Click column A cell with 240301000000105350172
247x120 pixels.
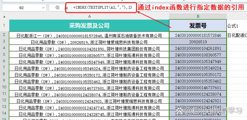(89, 74)
